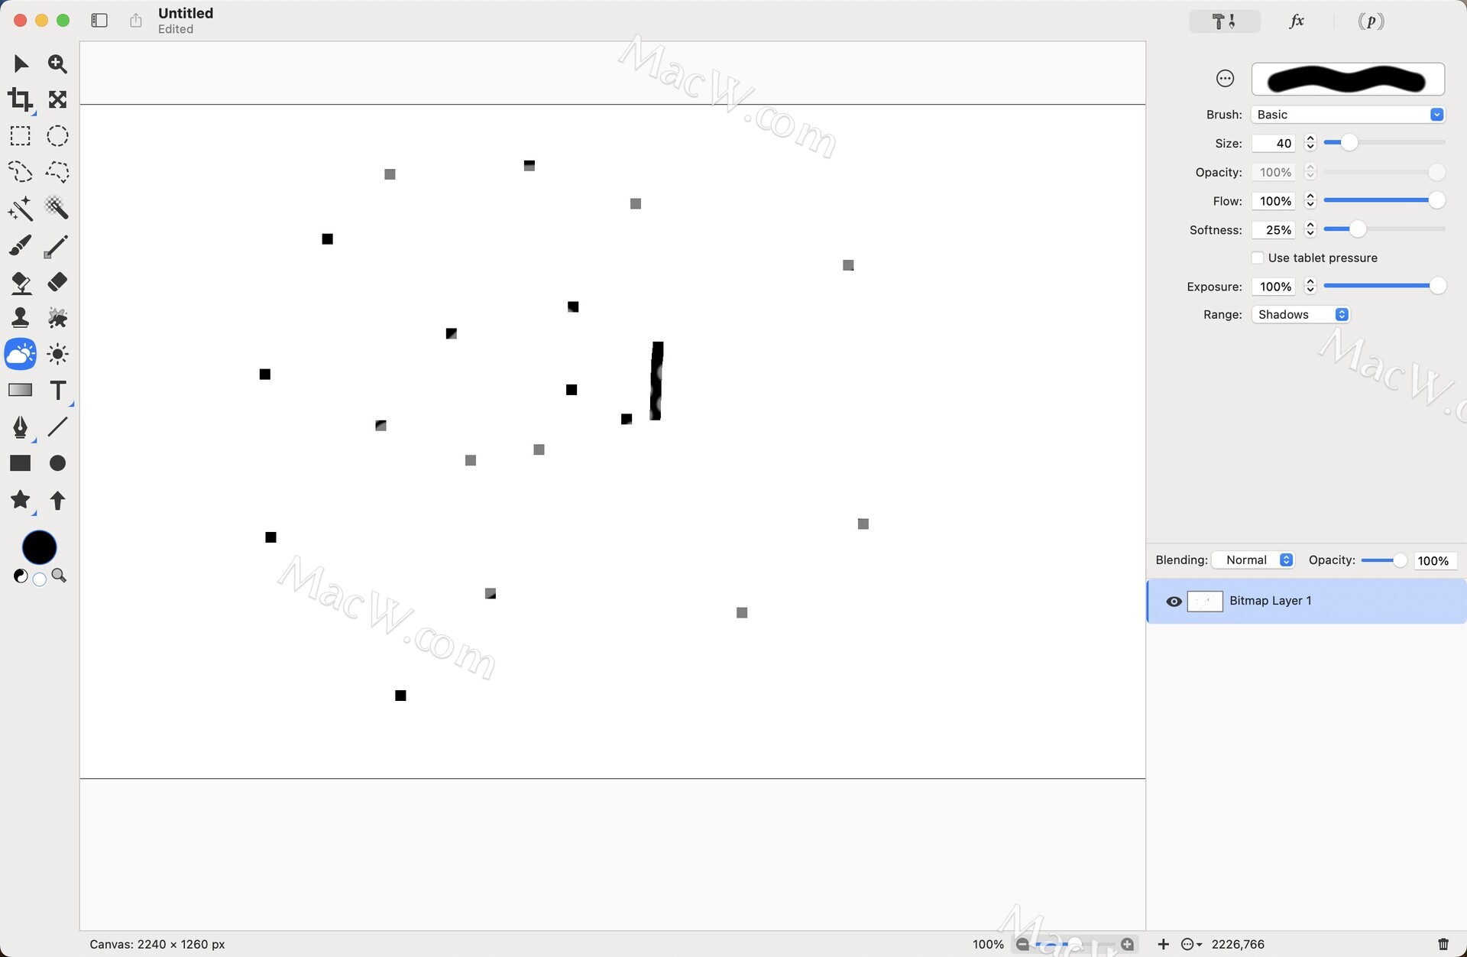1467x957 pixels.
Task: Select the Eraser tool
Action: click(x=57, y=282)
